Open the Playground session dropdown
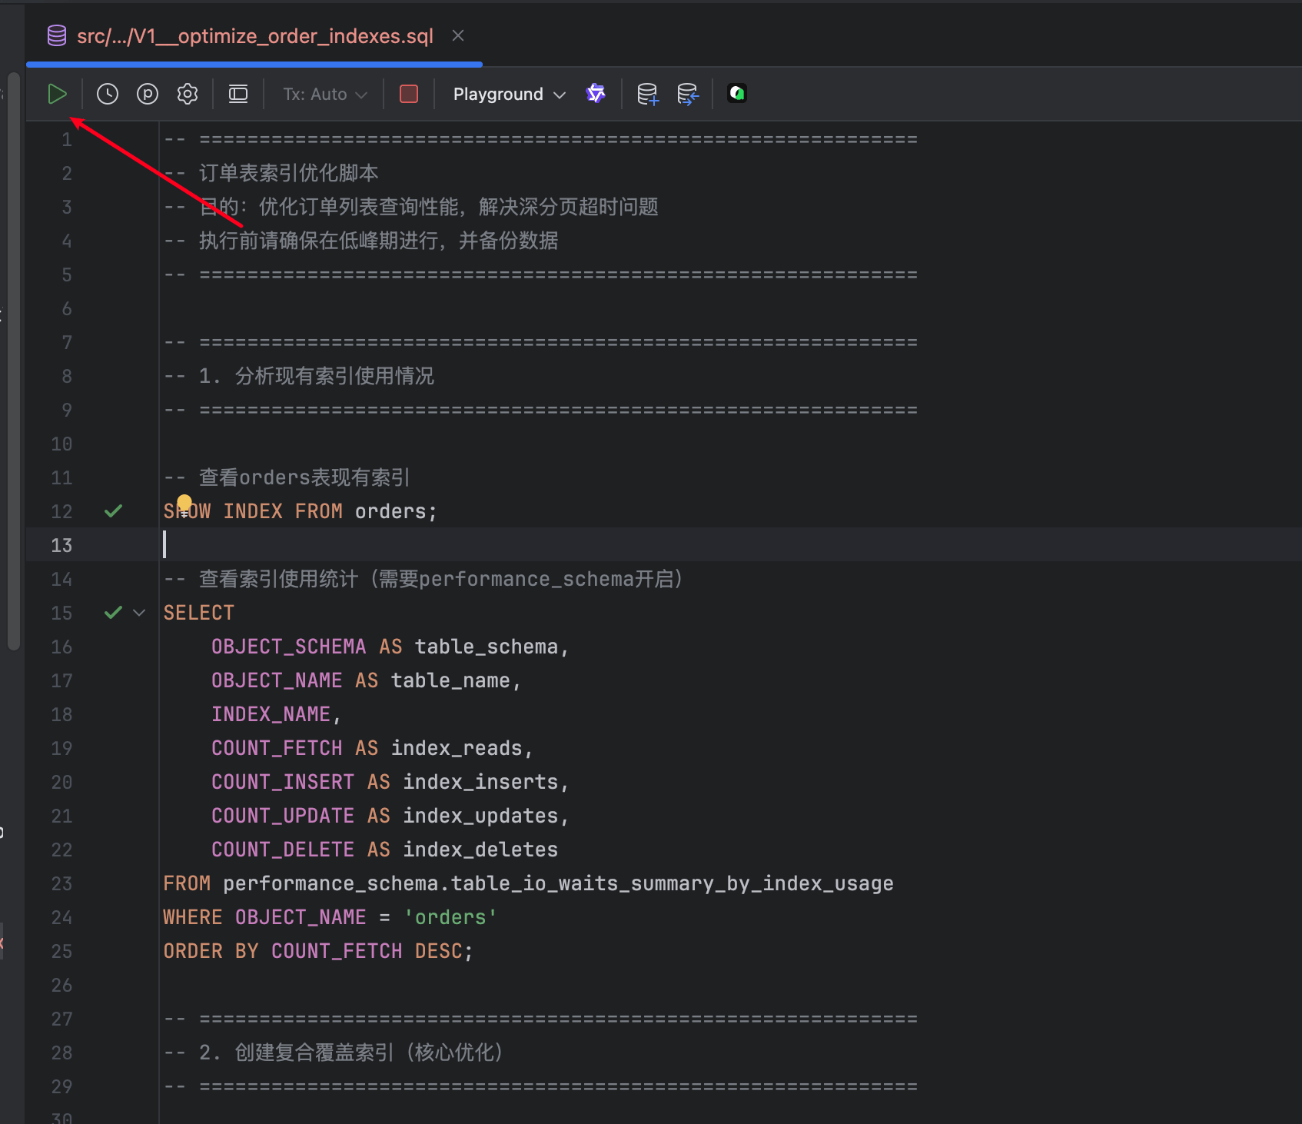This screenshot has width=1302, height=1124. [x=509, y=94]
